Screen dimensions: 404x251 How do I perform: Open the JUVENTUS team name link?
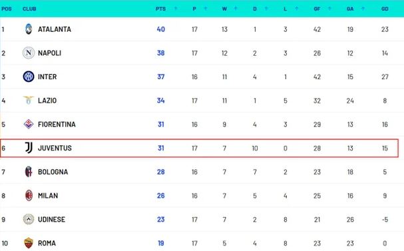pyautogui.click(x=55, y=148)
